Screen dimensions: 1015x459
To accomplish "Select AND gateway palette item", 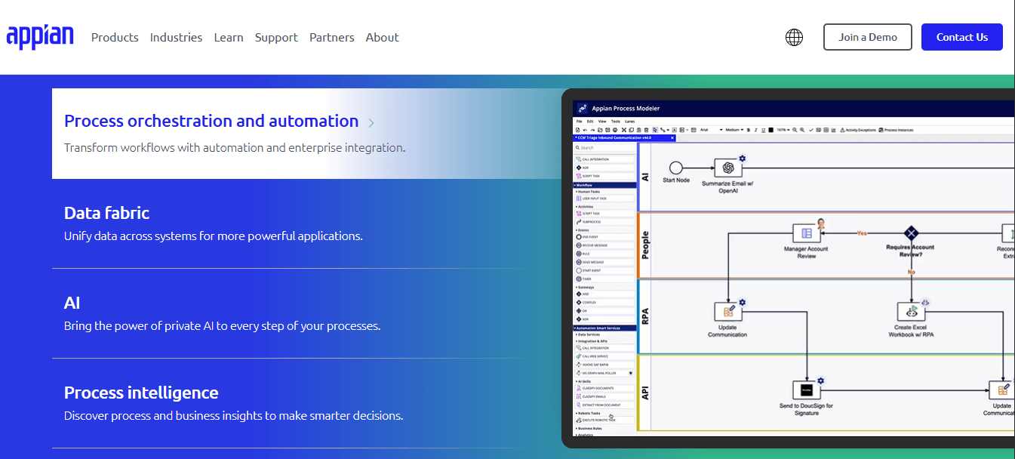I will pos(605,294).
